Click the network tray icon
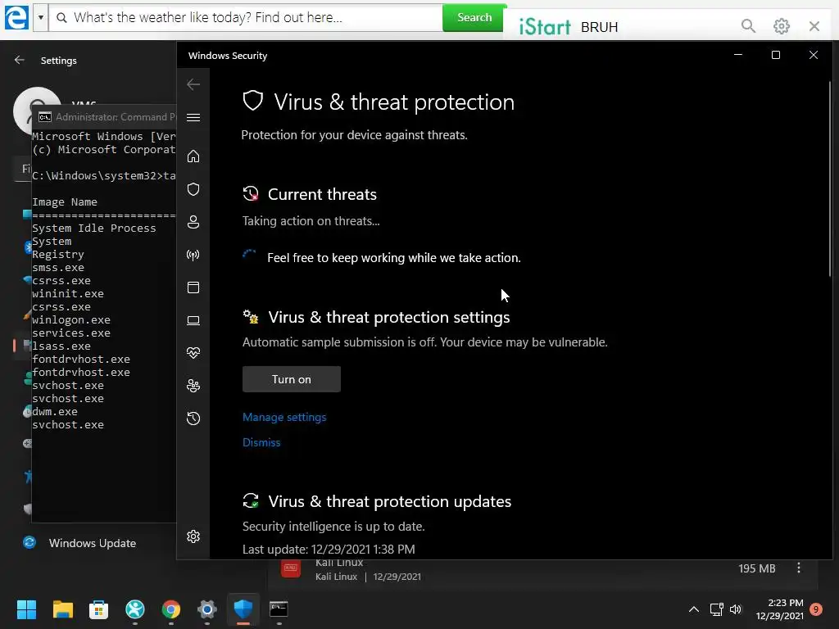Screen dimensions: 839x629 click(x=716, y=609)
